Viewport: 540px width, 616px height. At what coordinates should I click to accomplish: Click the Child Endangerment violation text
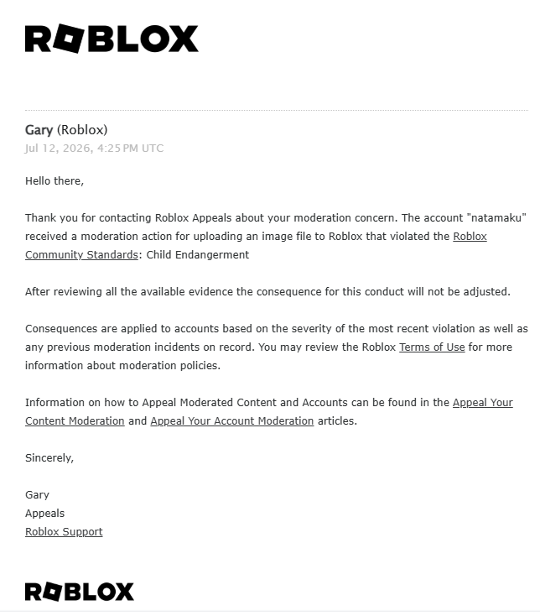(197, 254)
